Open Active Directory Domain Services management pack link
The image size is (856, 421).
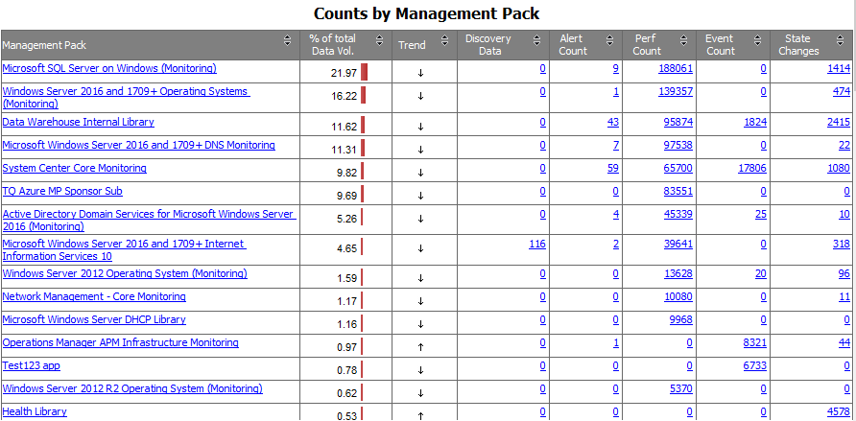click(x=149, y=221)
